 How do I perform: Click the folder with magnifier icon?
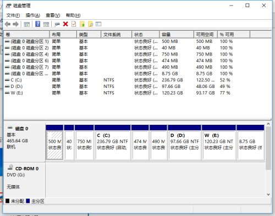[x=90, y=24]
